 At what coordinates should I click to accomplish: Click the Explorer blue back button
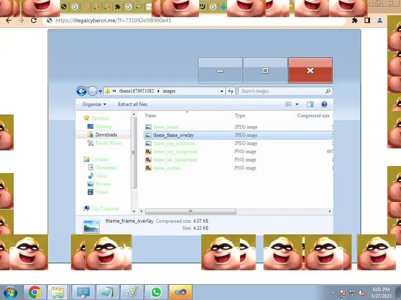coord(81,91)
